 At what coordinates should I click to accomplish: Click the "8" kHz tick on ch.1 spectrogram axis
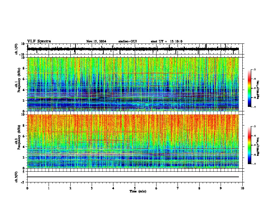24,68
